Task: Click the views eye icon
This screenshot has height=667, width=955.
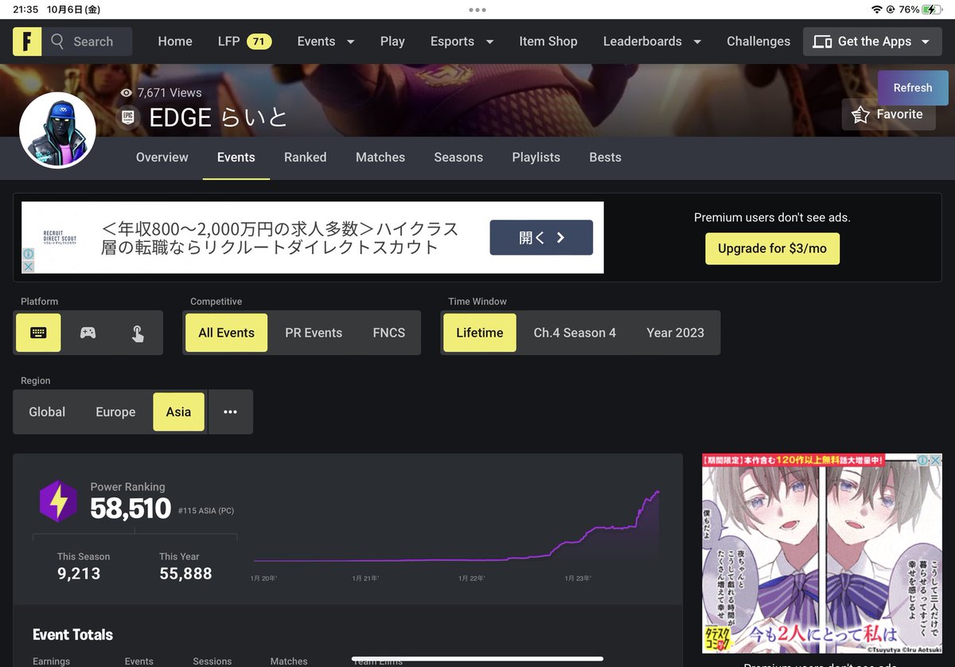Action: (127, 92)
